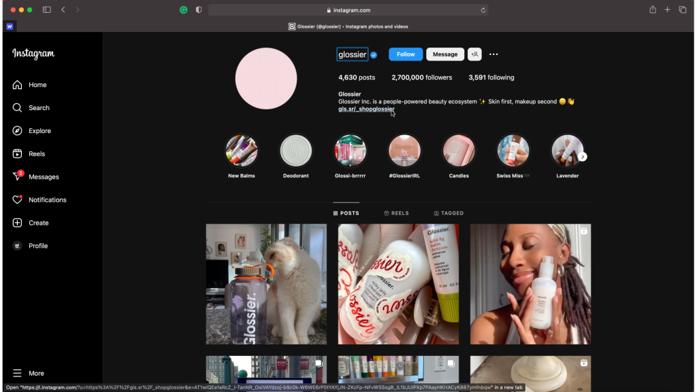Click the Create plus icon

point(17,223)
